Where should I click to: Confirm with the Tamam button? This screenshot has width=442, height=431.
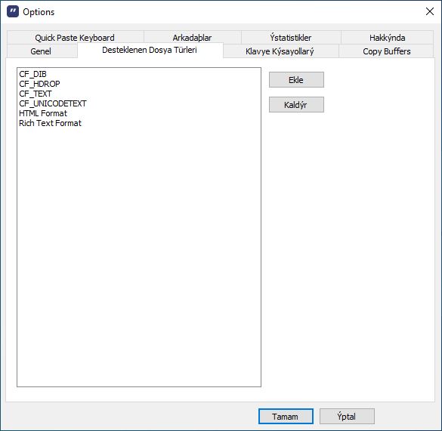286,417
